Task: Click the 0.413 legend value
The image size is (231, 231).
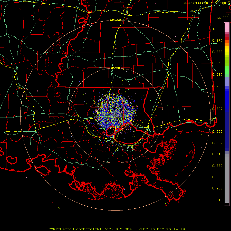Action: tap(217, 154)
